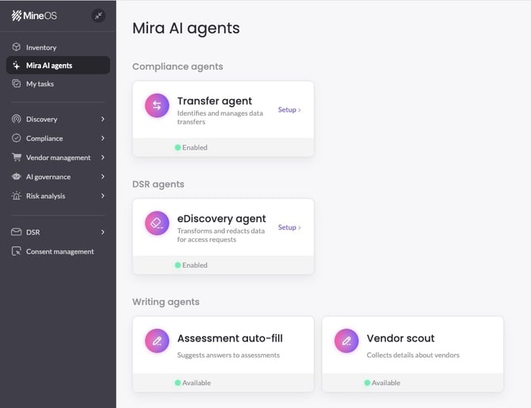Expand the Vendor management submenu
Image resolution: width=531 pixels, height=408 pixels.
[103, 158]
